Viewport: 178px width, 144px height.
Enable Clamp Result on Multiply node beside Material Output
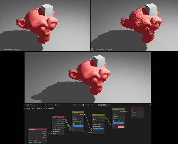click(113, 119)
